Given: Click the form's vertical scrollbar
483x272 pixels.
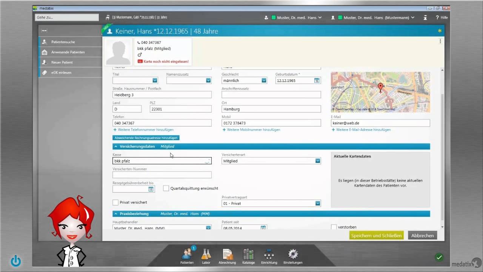Looking at the screenshot, I should click(x=443, y=157).
